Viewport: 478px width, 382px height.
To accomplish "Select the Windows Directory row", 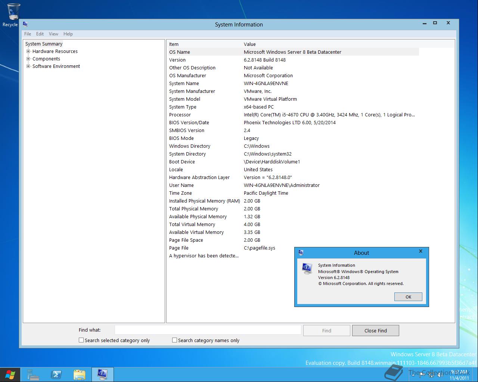I will coord(293,146).
